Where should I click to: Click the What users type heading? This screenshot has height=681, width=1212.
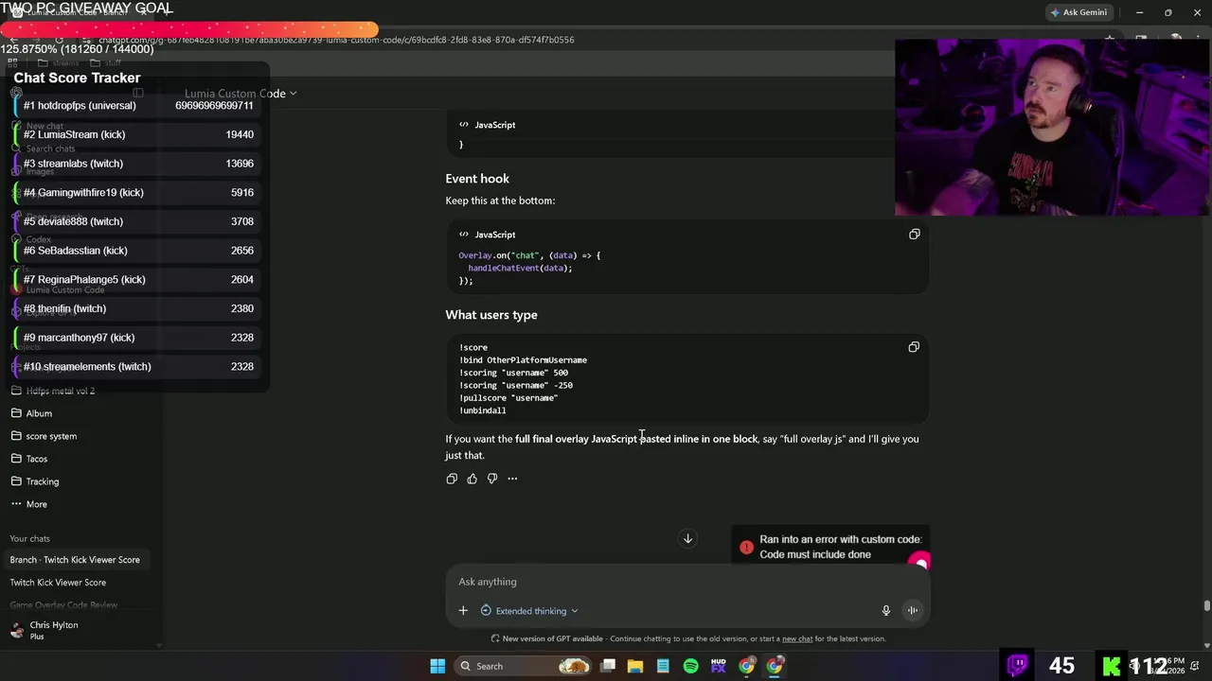[x=491, y=315]
